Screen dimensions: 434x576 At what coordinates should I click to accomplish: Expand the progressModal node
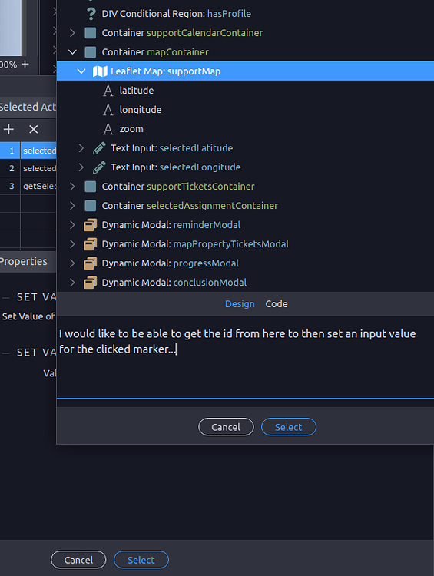click(x=72, y=263)
